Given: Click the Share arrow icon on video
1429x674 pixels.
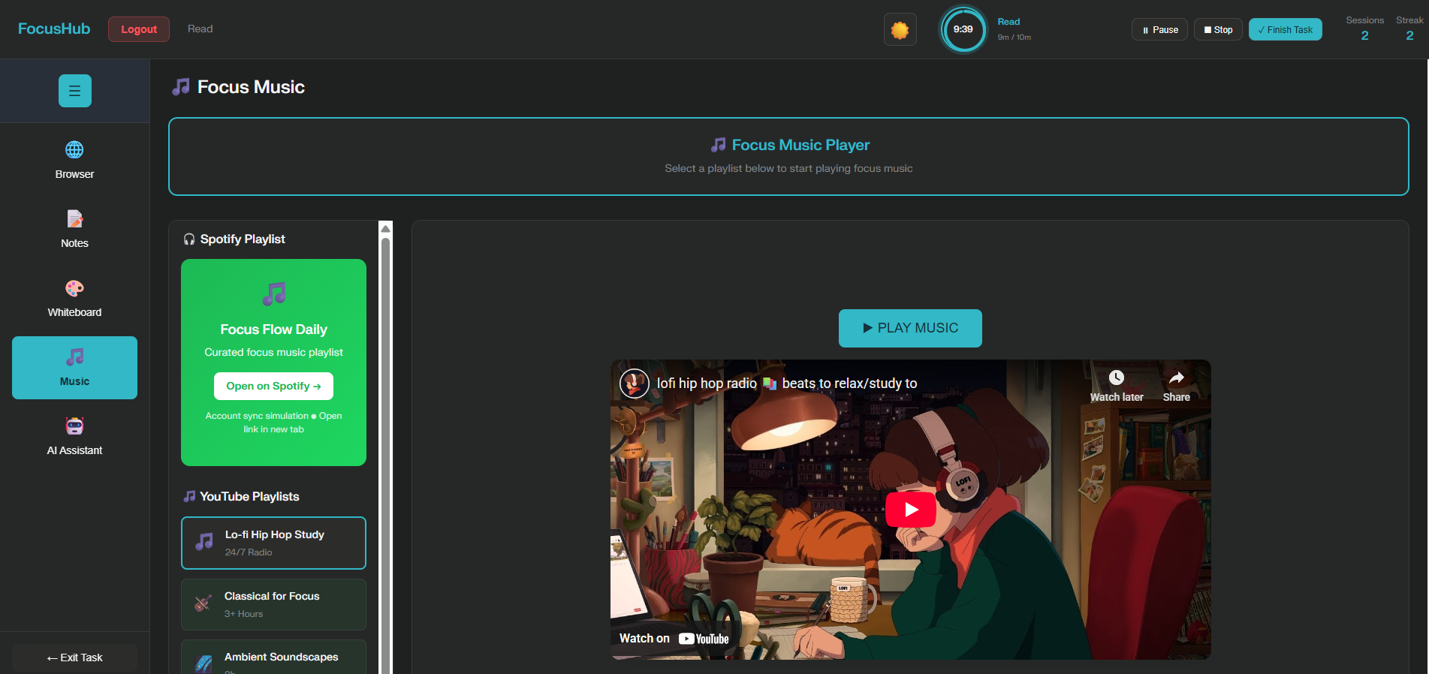Looking at the screenshot, I should (x=1177, y=378).
